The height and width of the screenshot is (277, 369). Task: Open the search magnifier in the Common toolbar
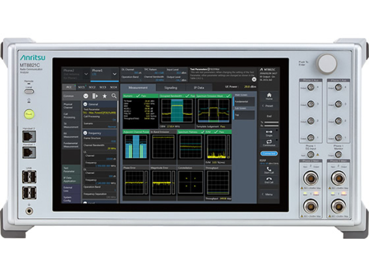coord(114,96)
